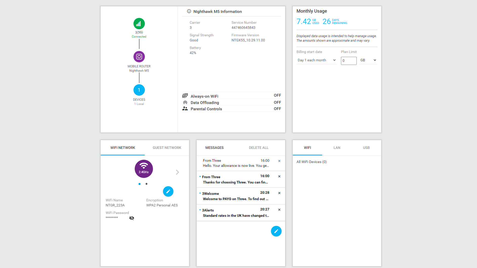Viewport: 477px width, 268px height.
Task: Click DELETE ALL messages
Action: coord(259,148)
